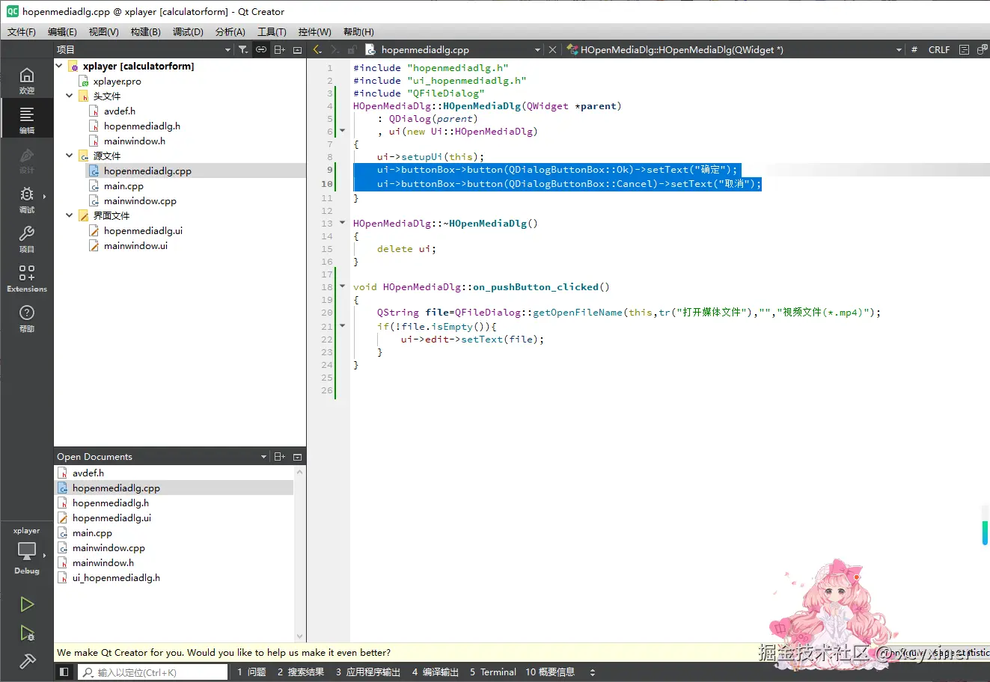
Task: Collapse the 源文件 folder node
Action: [70, 156]
